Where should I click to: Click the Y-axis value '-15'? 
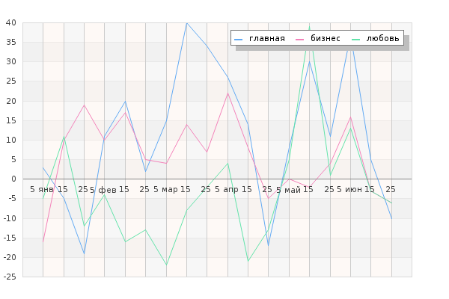10,238
